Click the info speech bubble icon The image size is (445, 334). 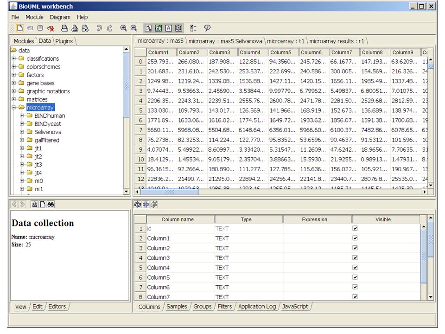point(207,28)
